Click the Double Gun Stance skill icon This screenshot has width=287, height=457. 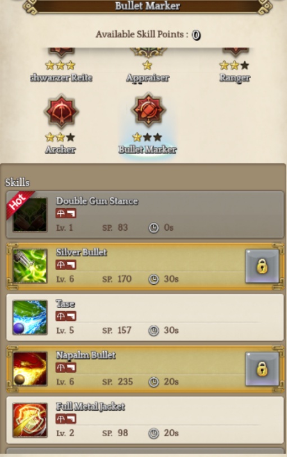pos(30,214)
